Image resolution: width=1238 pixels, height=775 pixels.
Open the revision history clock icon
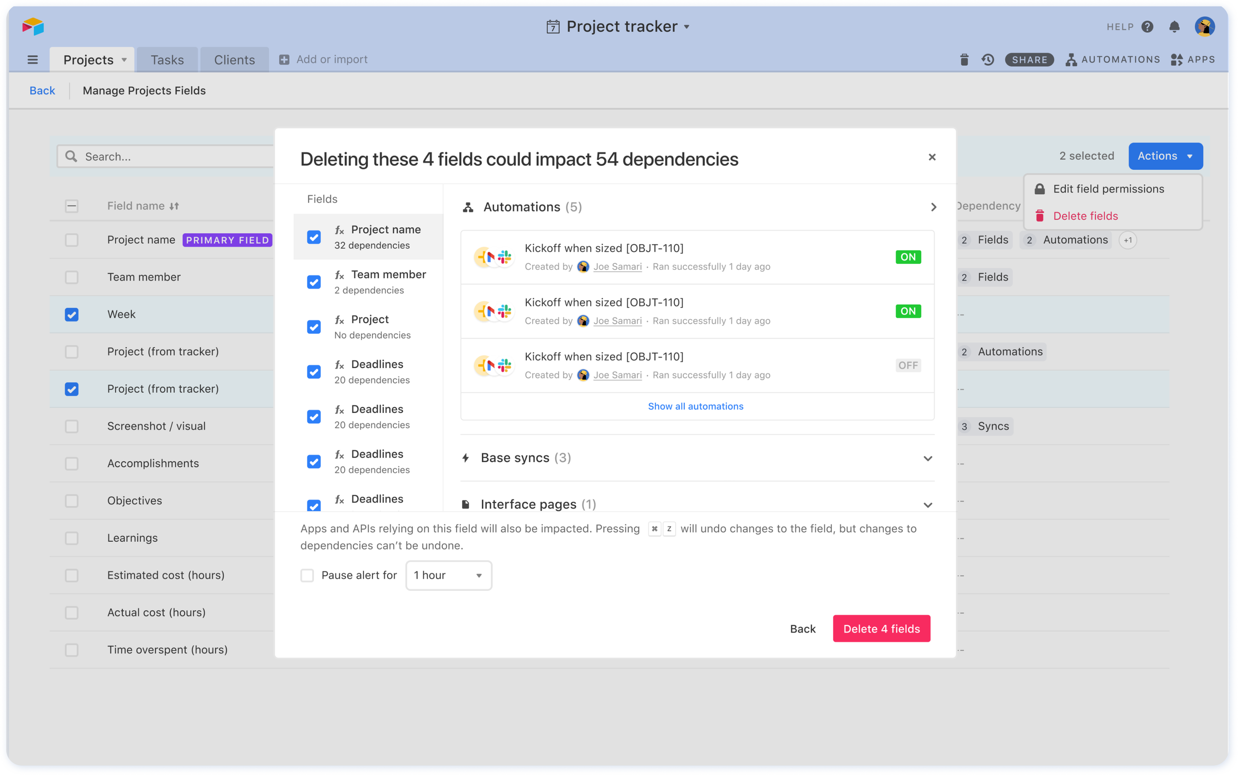click(x=988, y=59)
